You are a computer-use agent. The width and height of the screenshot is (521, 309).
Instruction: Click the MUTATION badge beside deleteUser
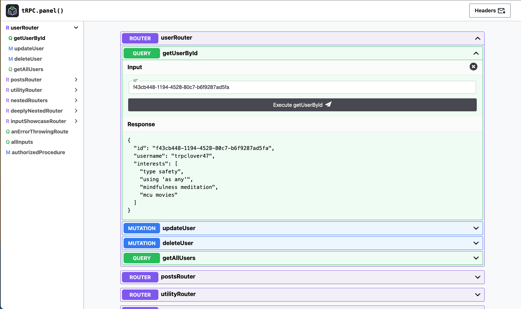click(142, 243)
